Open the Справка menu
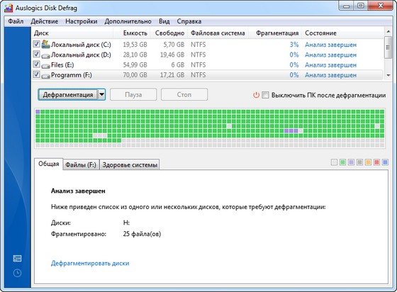397x292 pixels. pyautogui.click(x=189, y=21)
